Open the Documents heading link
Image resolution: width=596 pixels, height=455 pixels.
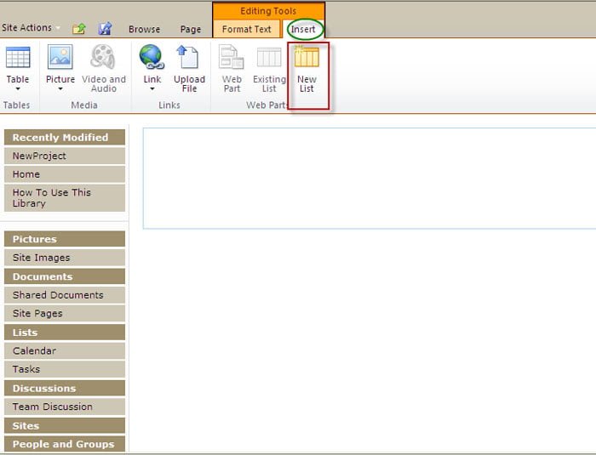(65, 276)
